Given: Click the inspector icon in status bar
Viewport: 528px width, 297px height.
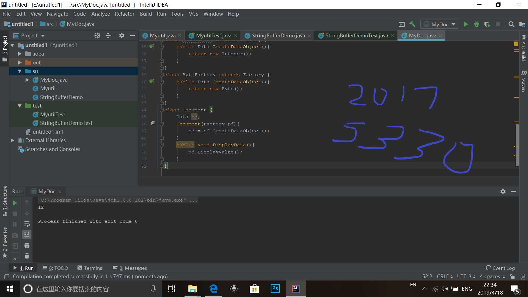Looking at the screenshot, I should click(x=522, y=276).
